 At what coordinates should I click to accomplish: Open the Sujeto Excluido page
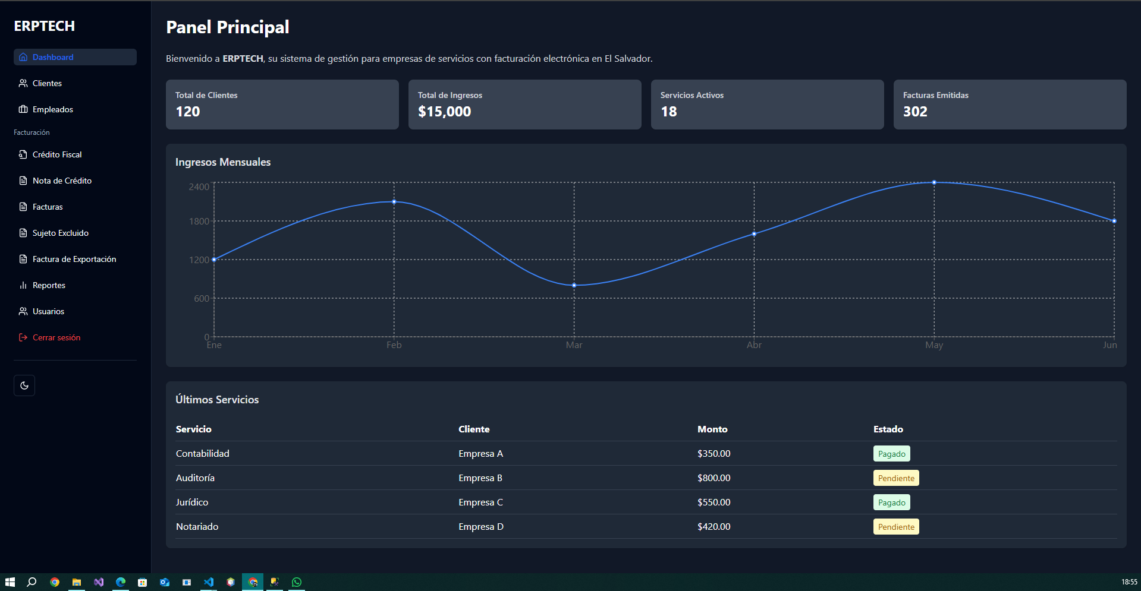[60, 233]
